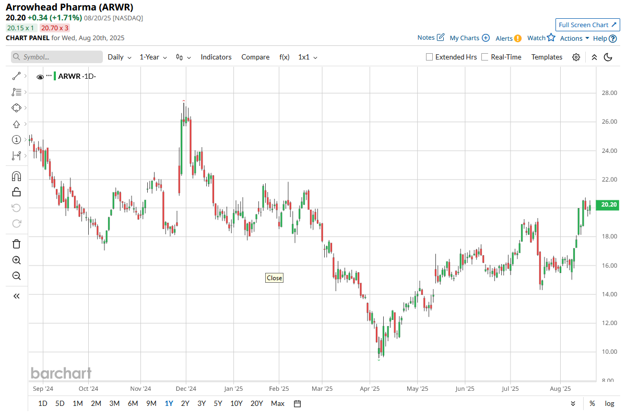The image size is (627, 420).
Task: Select the 20Y time range
Action: [x=257, y=403]
